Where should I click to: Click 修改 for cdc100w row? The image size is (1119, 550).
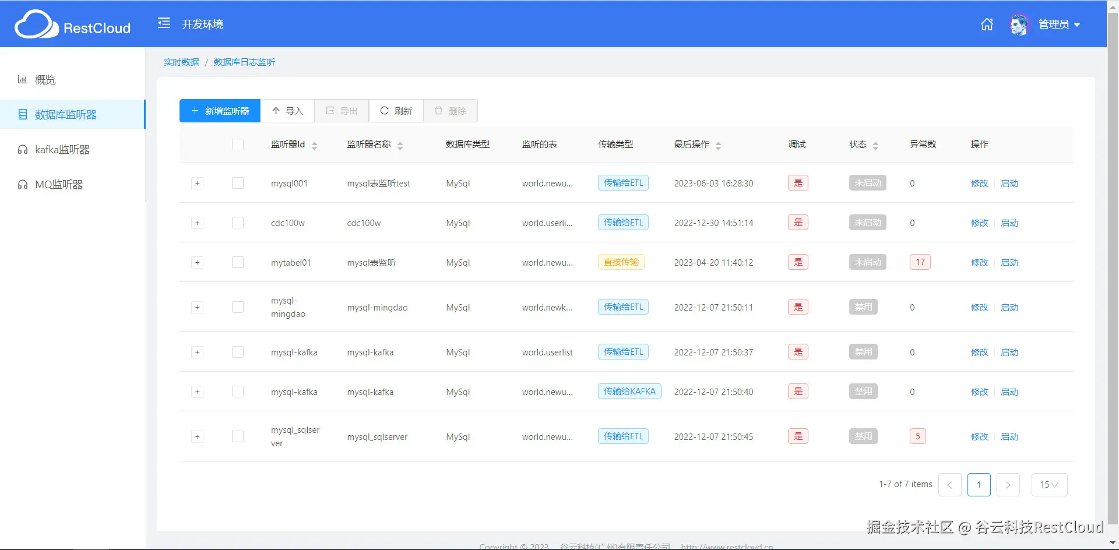tap(980, 223)
